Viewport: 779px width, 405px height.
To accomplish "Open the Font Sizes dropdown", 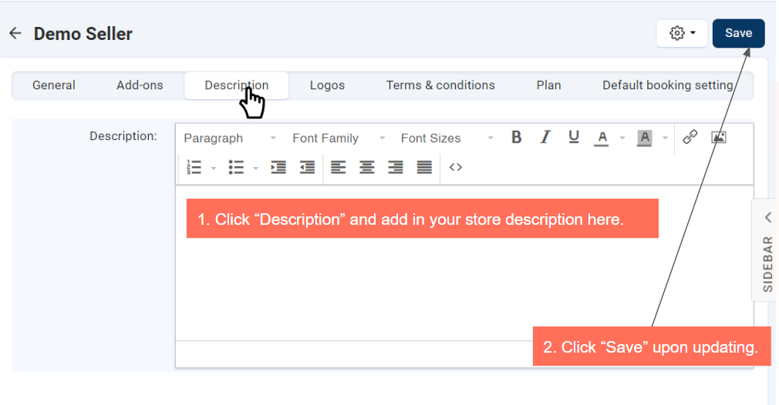I will click(x=447, y=138).
